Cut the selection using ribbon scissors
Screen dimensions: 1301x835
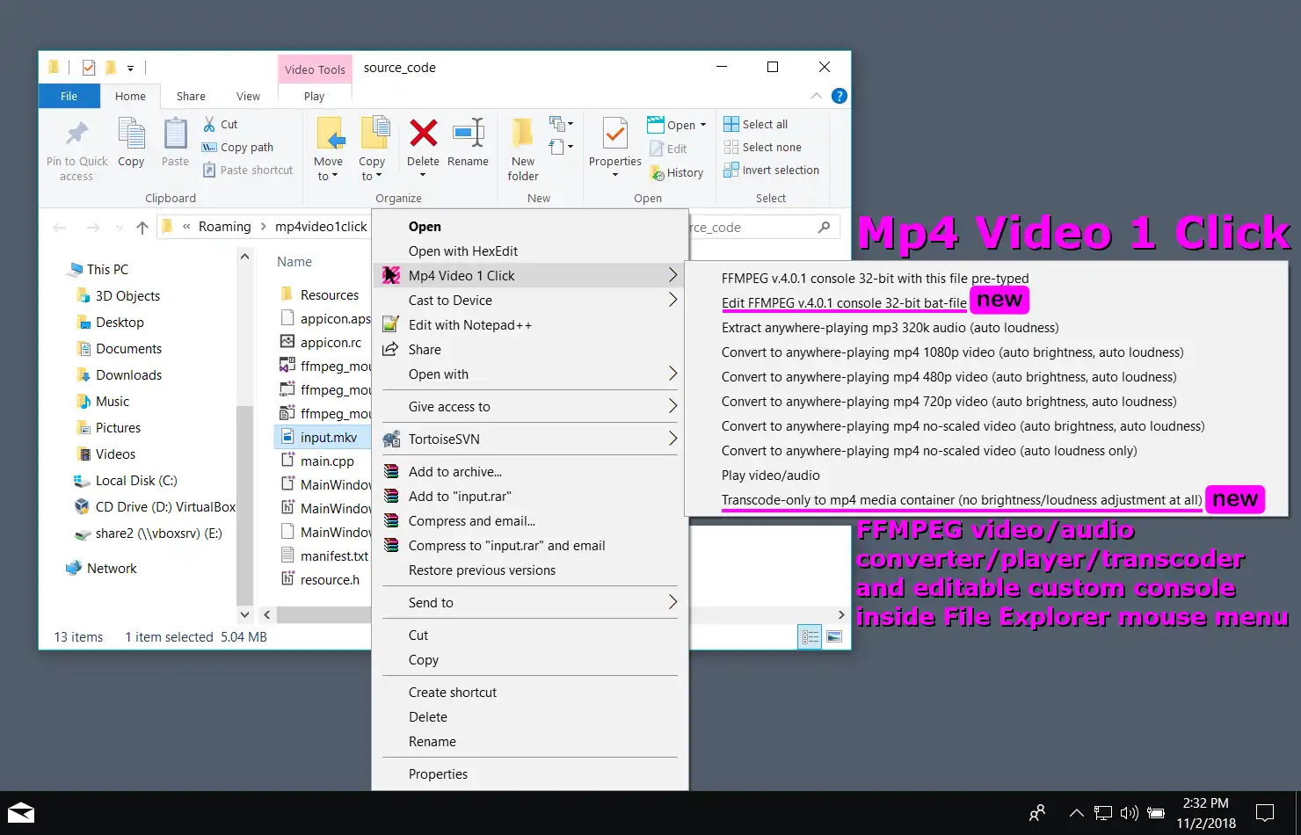click(221, 124)
